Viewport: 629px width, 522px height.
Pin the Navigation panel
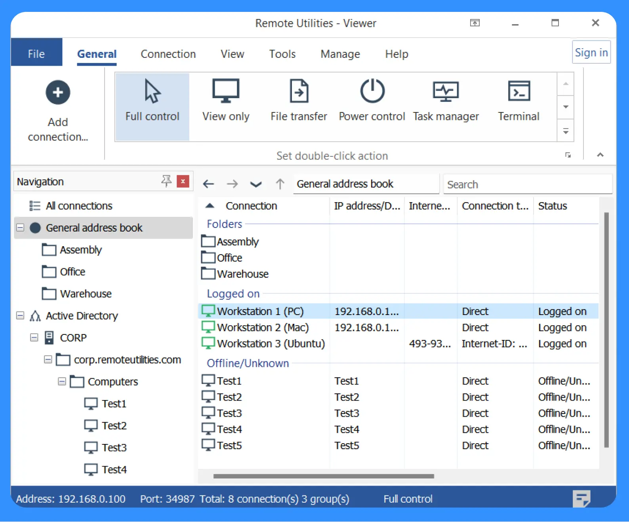pos(166,181)
